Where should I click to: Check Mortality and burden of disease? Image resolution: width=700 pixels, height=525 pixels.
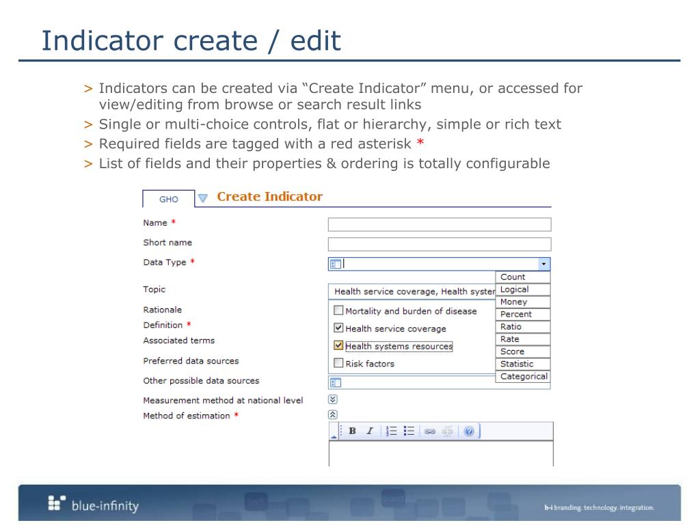click(x=338, y=310)
